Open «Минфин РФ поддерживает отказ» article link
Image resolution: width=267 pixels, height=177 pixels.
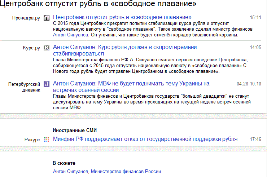coord(145,139)
